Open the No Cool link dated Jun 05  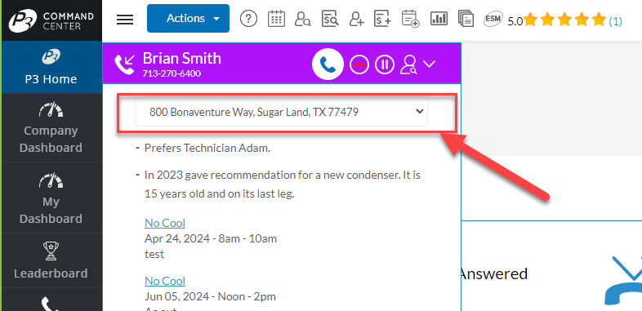[x=165, y=281]
